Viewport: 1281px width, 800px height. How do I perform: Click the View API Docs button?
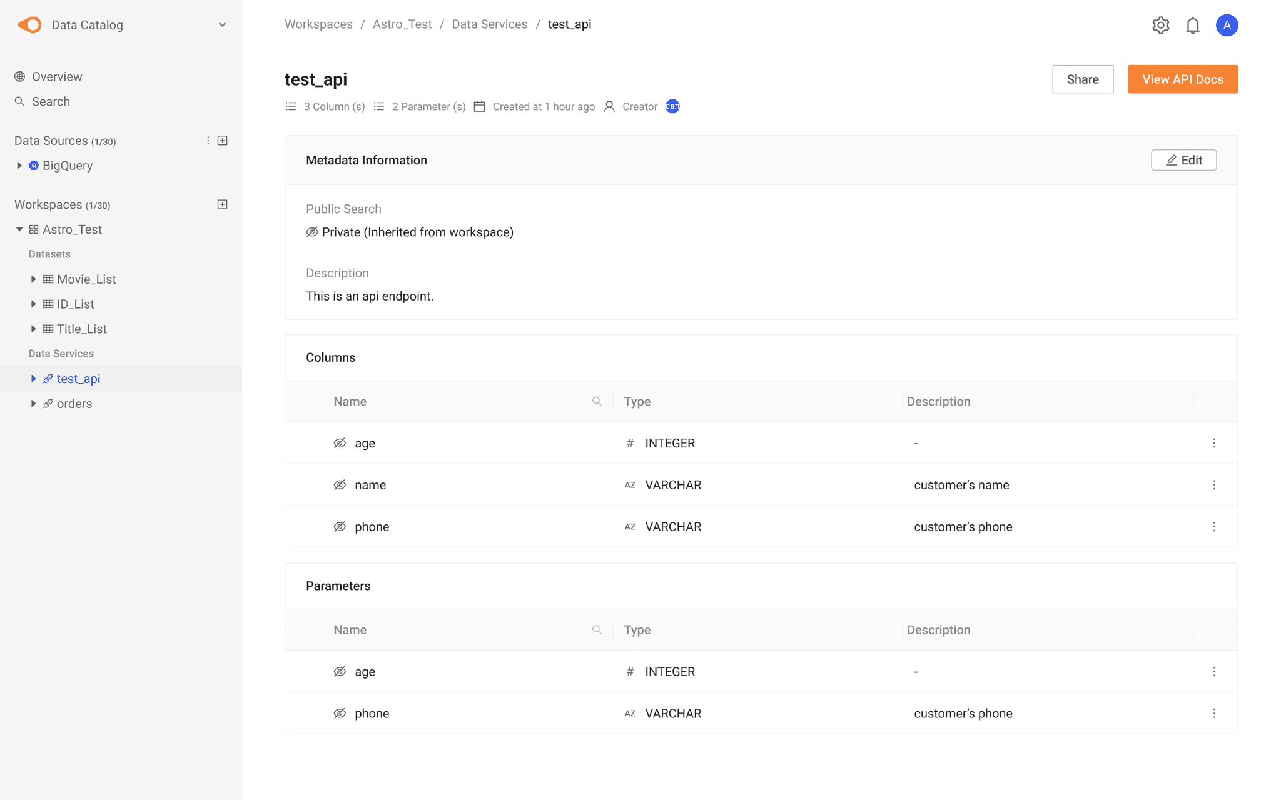tap(1182, 79)
